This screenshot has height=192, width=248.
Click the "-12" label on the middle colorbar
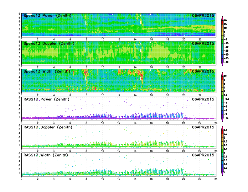click(x=226, y=118)
